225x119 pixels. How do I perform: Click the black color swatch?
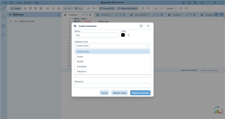tap(123, 35)
